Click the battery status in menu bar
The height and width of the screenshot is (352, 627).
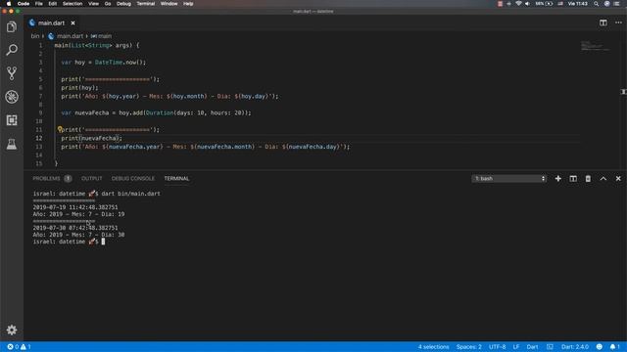click(544, 4)
